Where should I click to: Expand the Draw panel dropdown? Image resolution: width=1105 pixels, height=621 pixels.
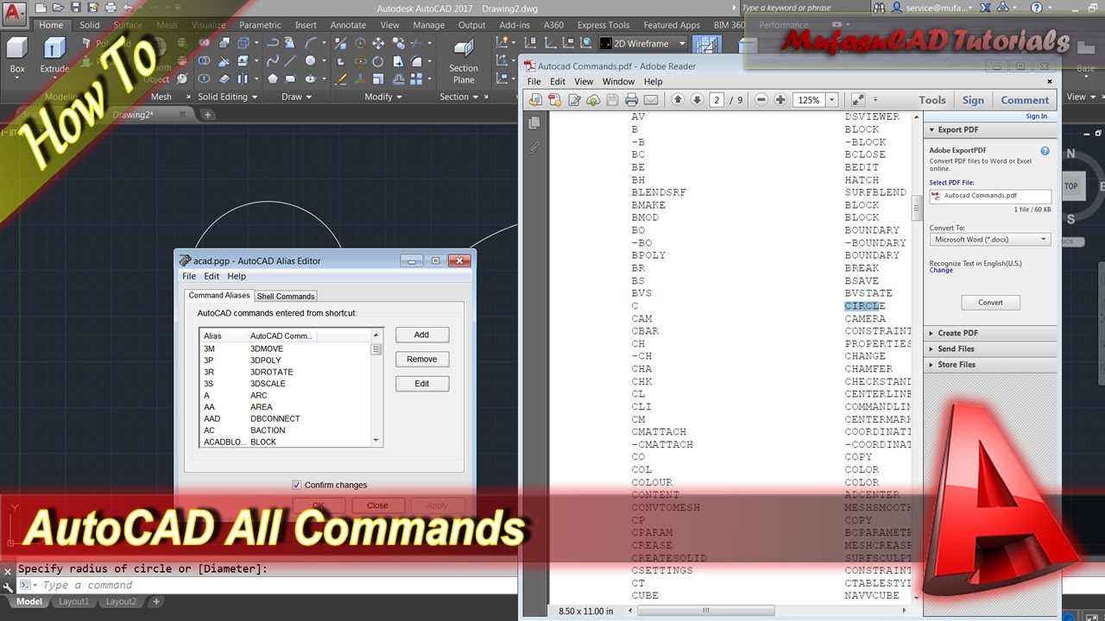[x=296, y=97]
